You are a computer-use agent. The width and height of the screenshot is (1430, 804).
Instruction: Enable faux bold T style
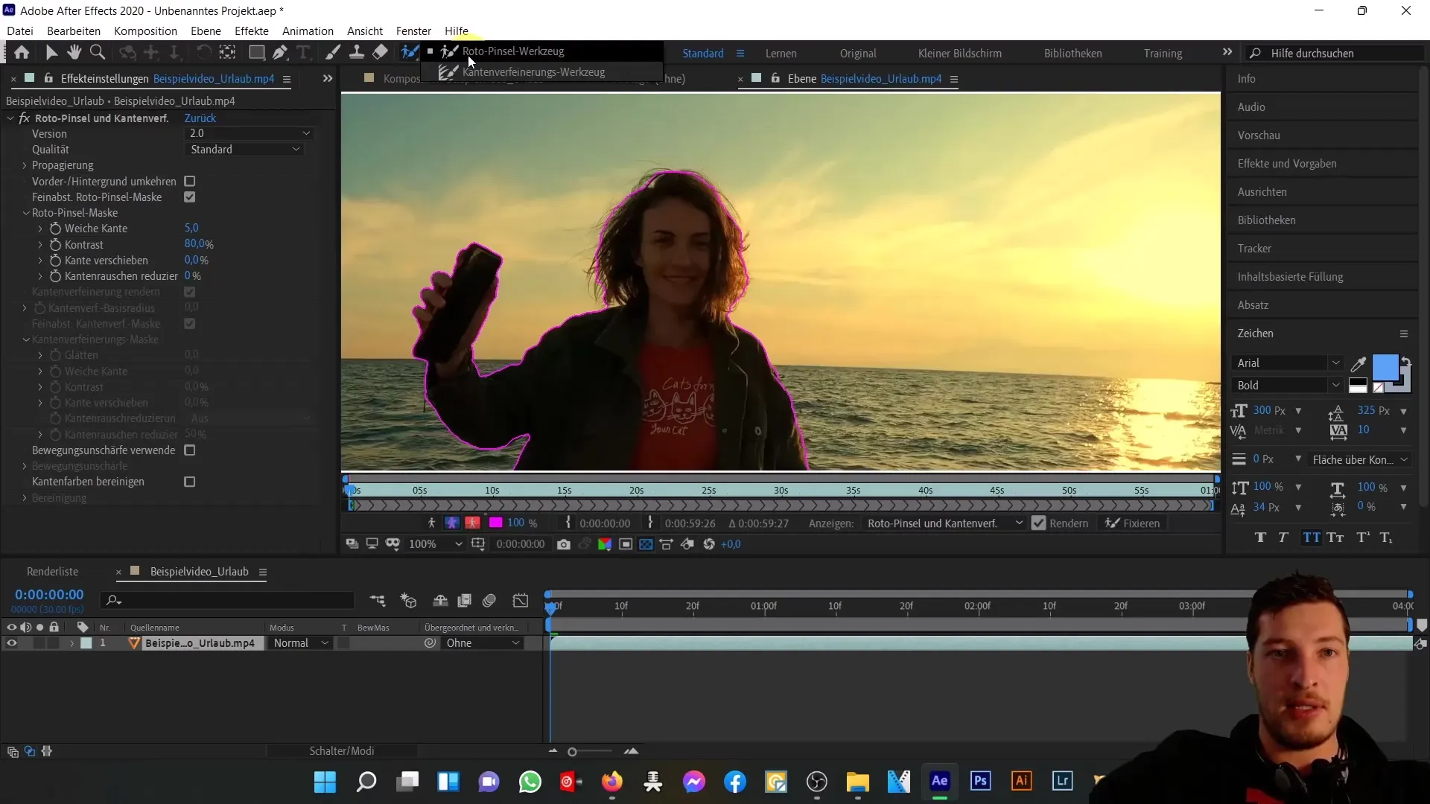[1260, 537]
